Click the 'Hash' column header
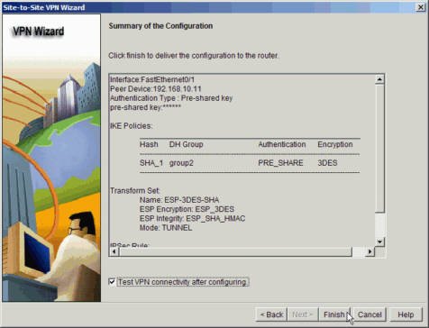 point(149,144)
